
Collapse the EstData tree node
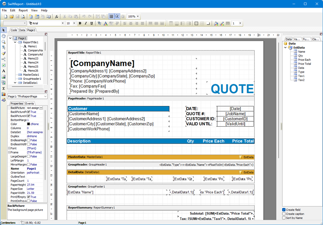point(285,48)
